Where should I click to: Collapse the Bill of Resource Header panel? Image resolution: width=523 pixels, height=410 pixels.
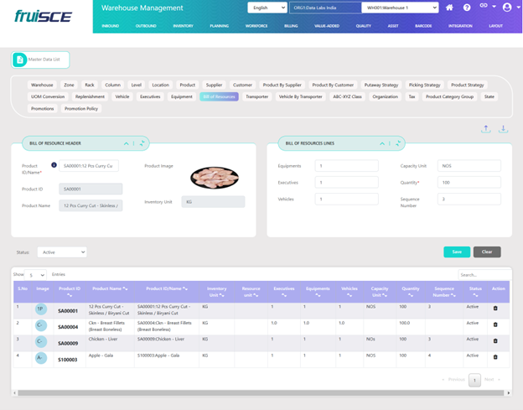(x=125, y=143)
